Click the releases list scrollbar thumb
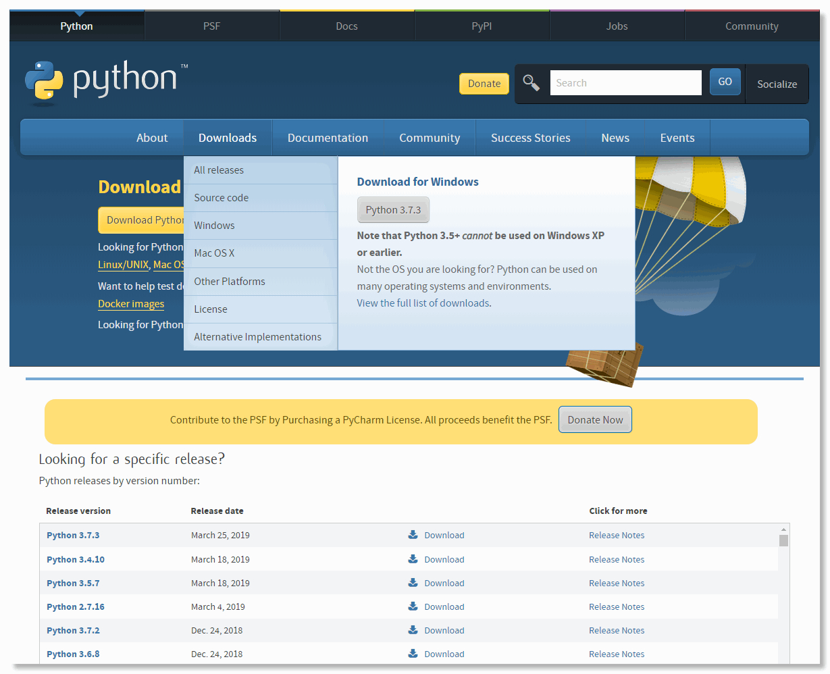This screenshot has height=674, width=830. coord(783,540)
